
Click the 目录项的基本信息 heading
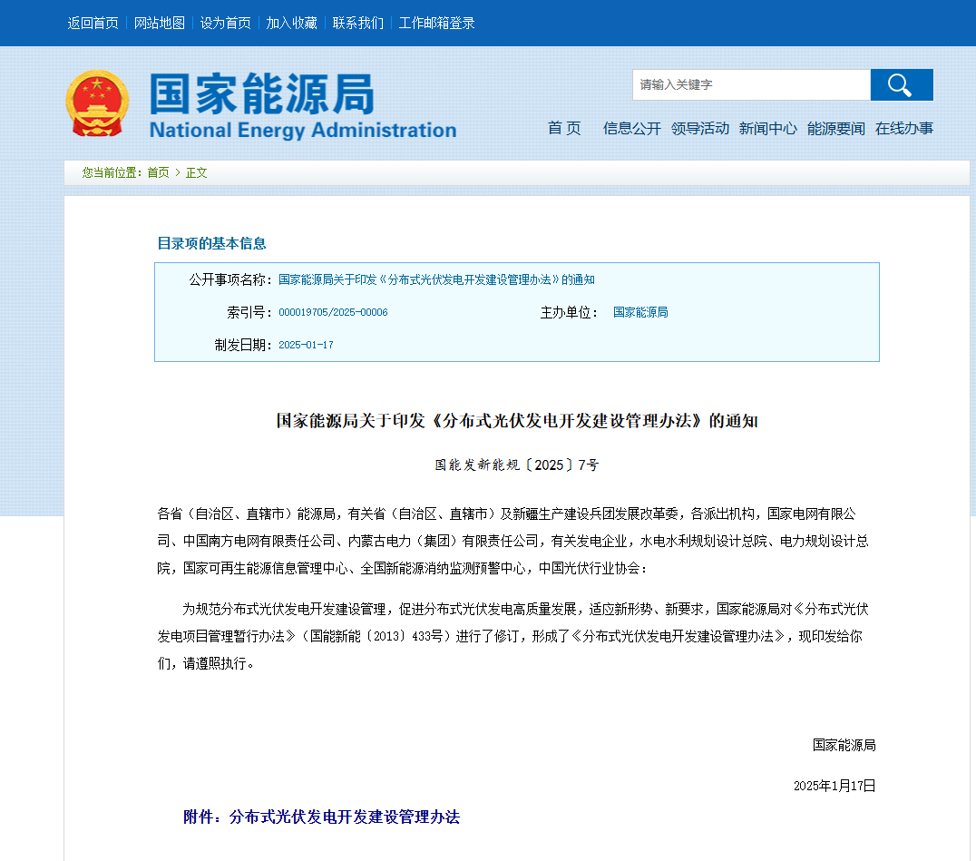point(211,243)
